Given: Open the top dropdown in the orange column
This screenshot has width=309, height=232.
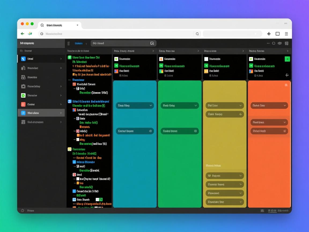Looking at the screenshot, I should point(269,106).
